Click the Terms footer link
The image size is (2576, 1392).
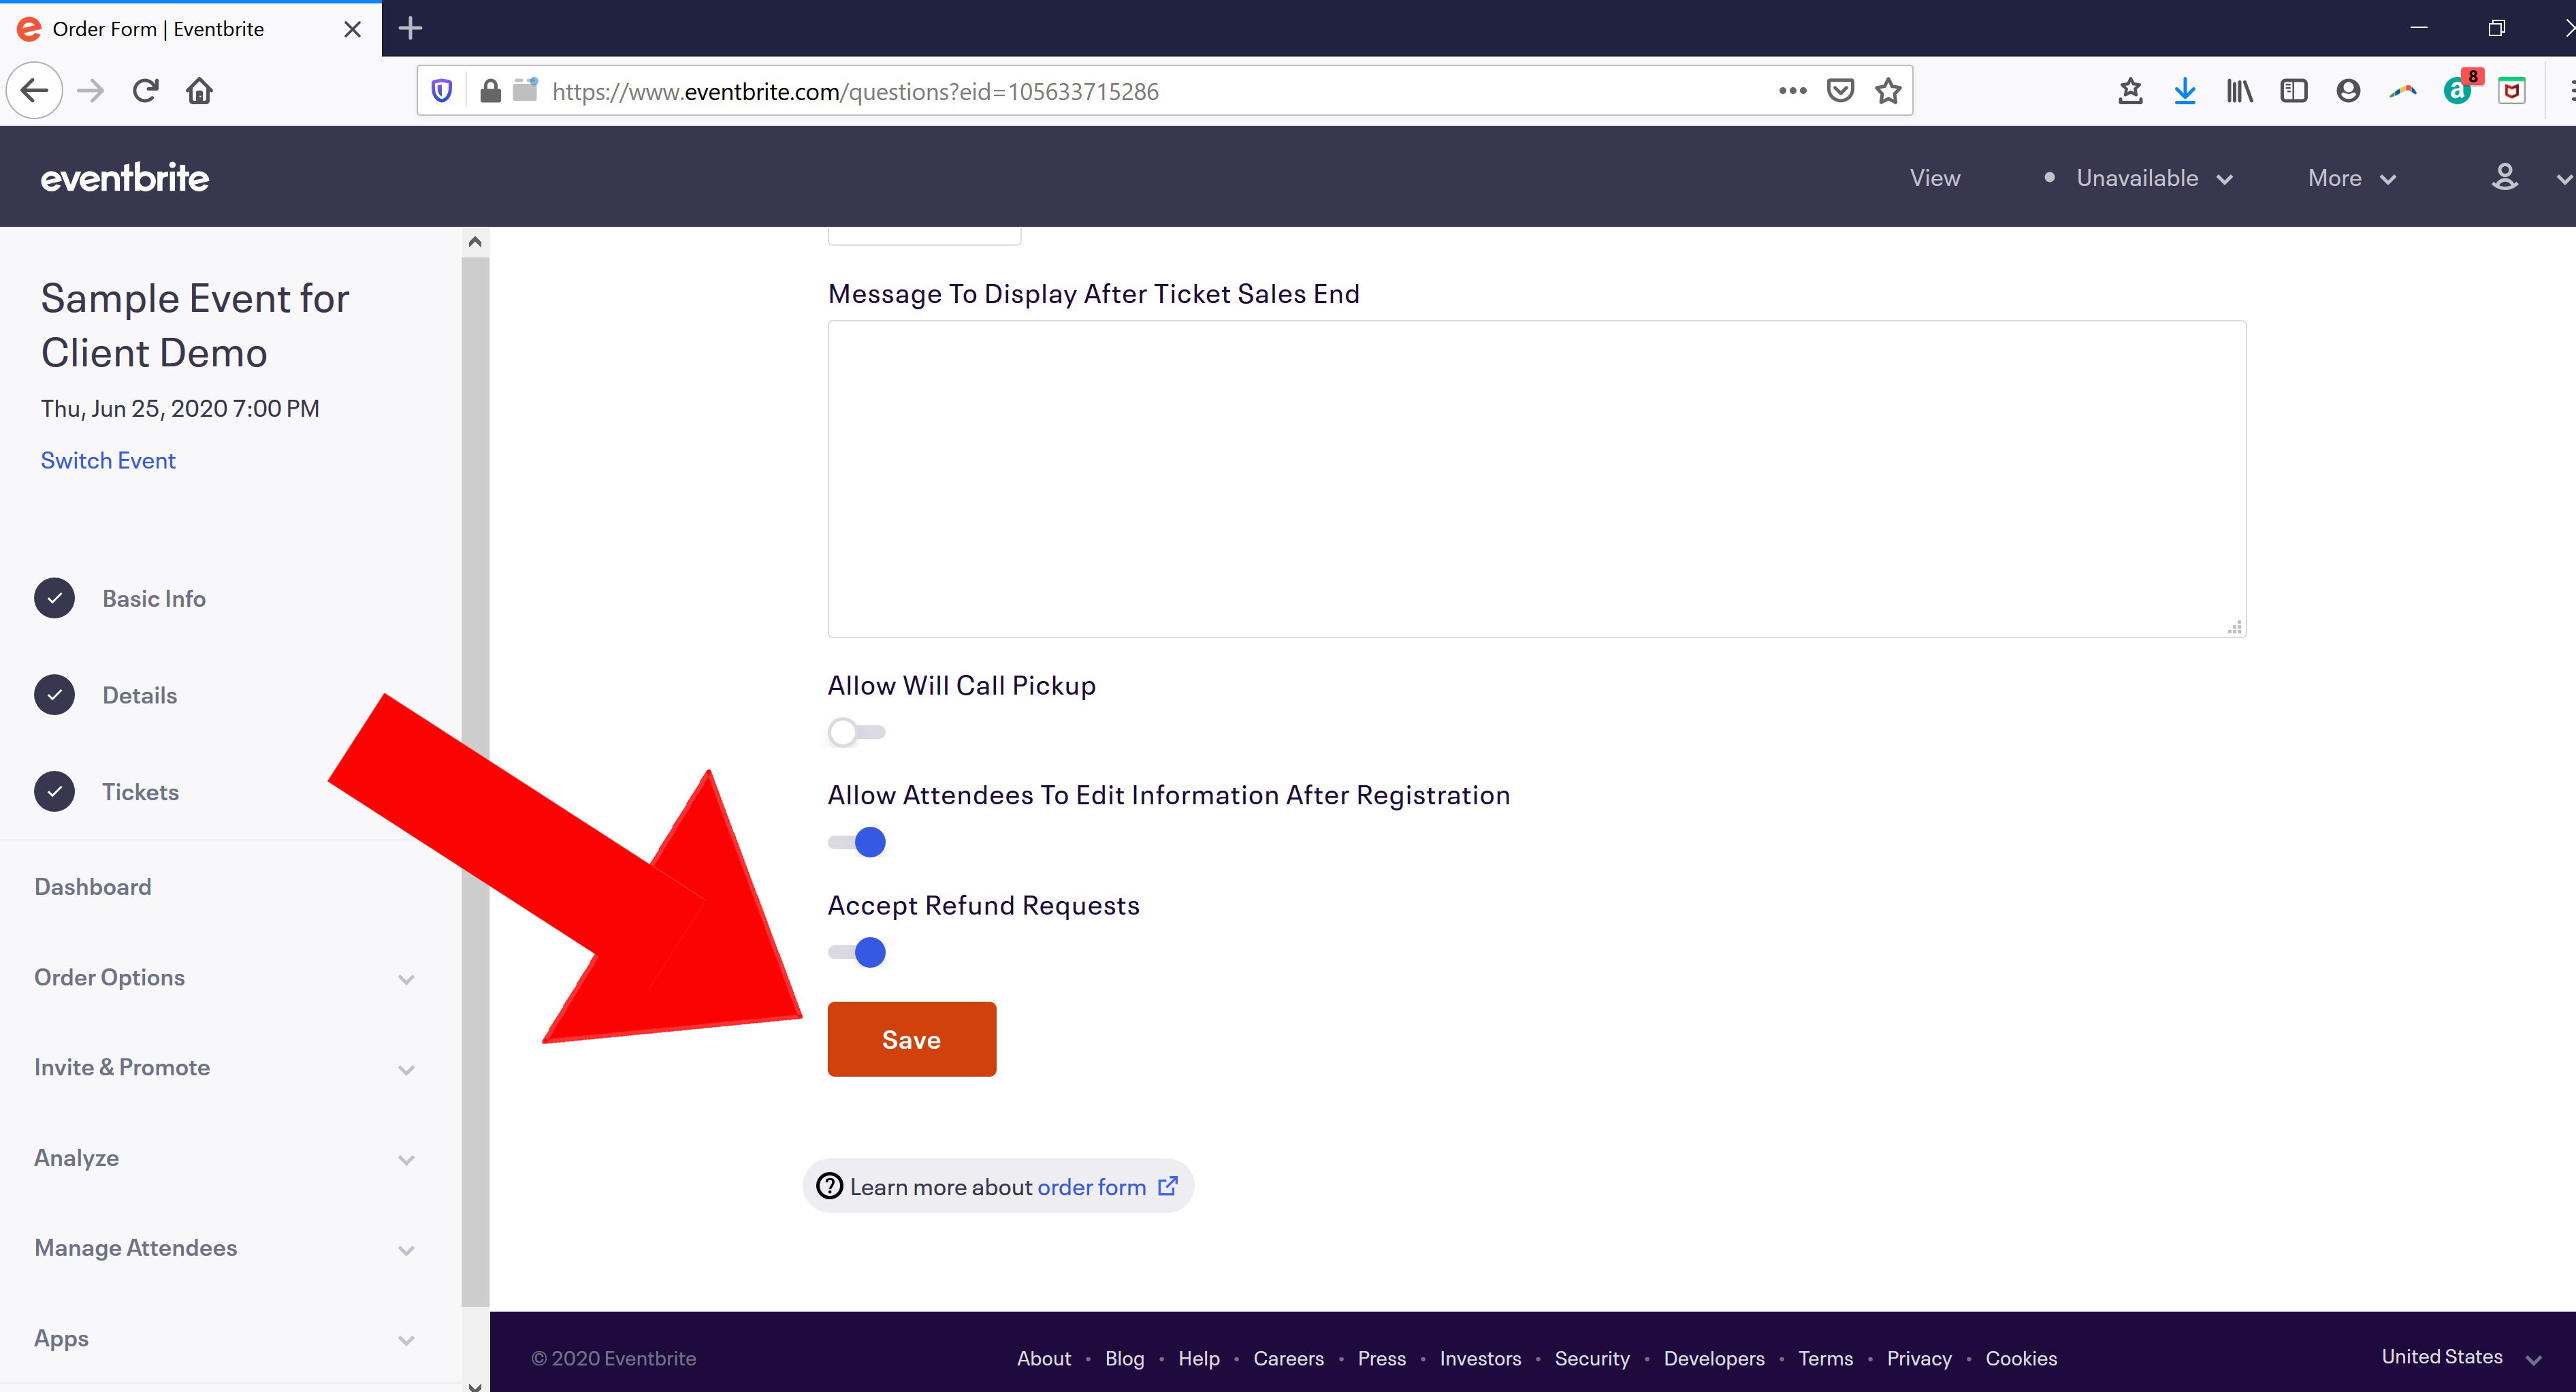pyautogui.click(x=1825, y=1358)
